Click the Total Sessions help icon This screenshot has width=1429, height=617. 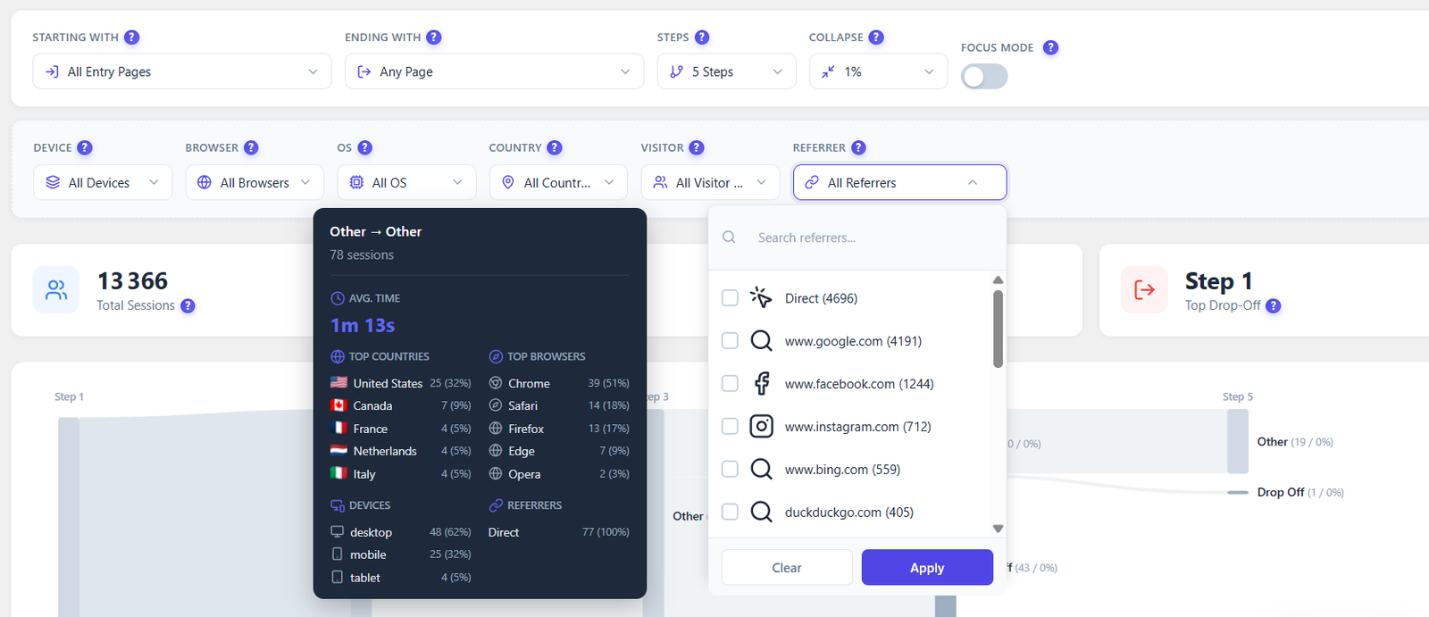188,305
